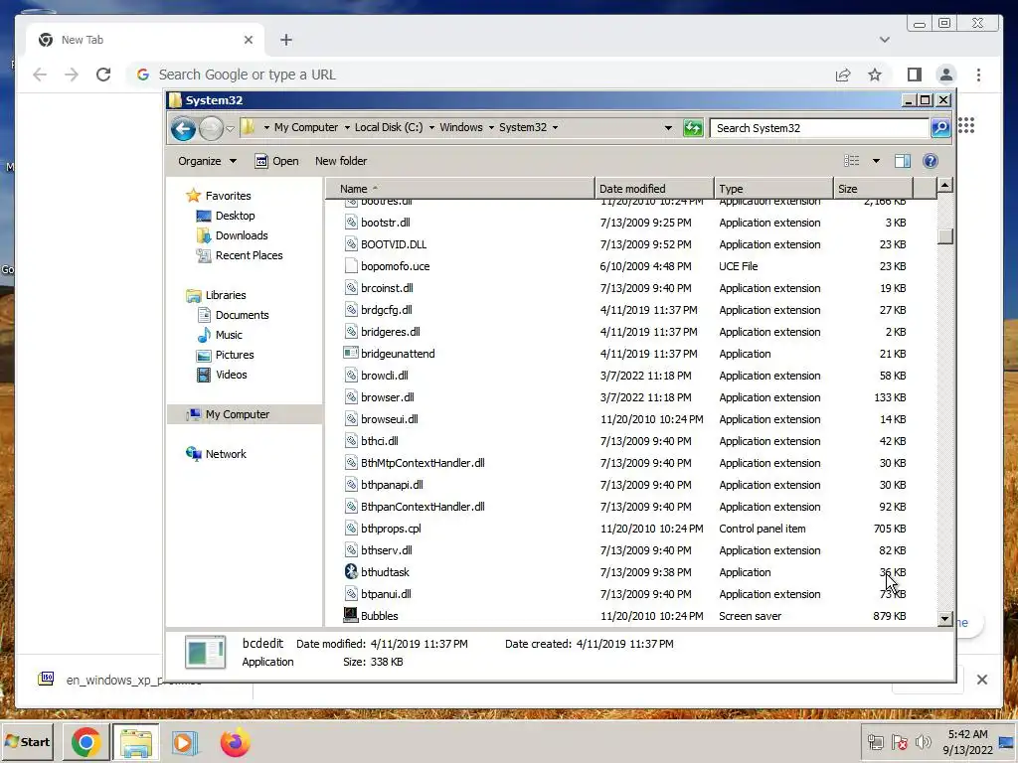Expand the My Computer breadcrumb arrow
Viewport: 1018px width, 763px height.
point(347,128)
